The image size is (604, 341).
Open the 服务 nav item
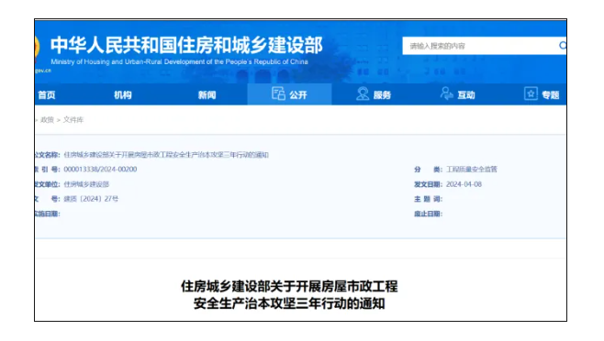pos(382,95)
